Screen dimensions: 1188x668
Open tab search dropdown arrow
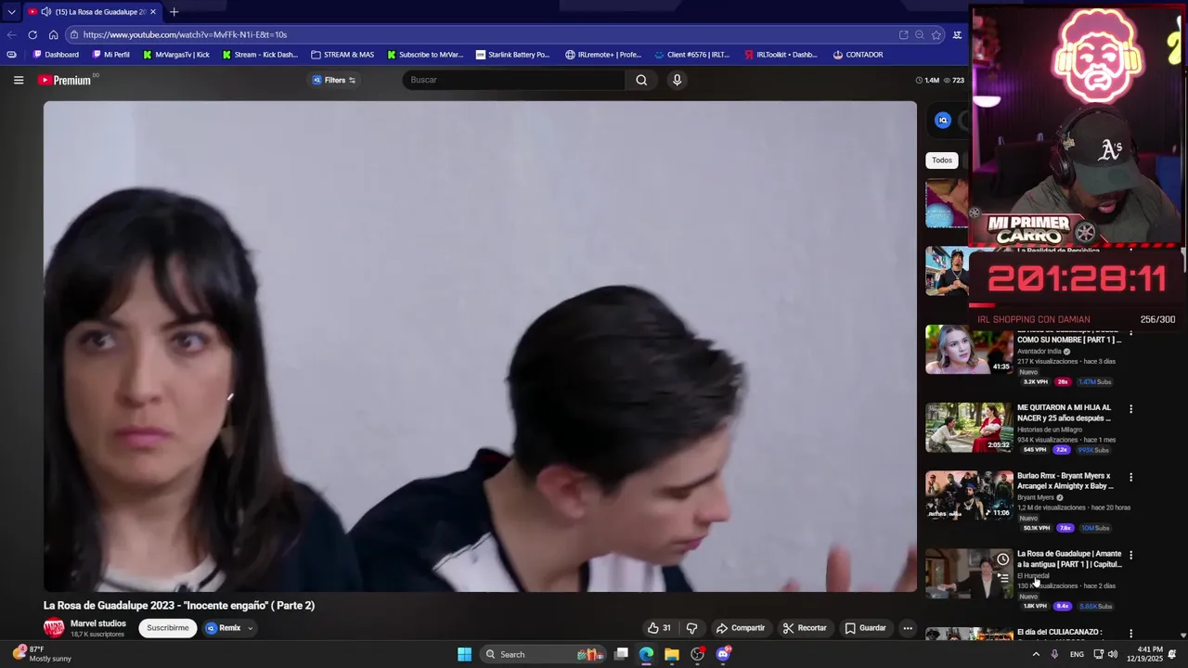click(11, 12)
